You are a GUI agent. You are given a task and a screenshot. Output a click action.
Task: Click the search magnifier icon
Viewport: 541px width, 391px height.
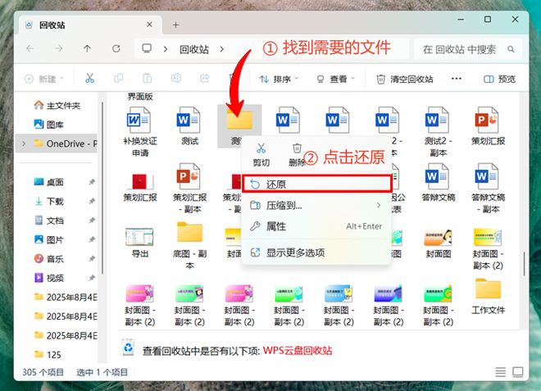pos(511,49)
